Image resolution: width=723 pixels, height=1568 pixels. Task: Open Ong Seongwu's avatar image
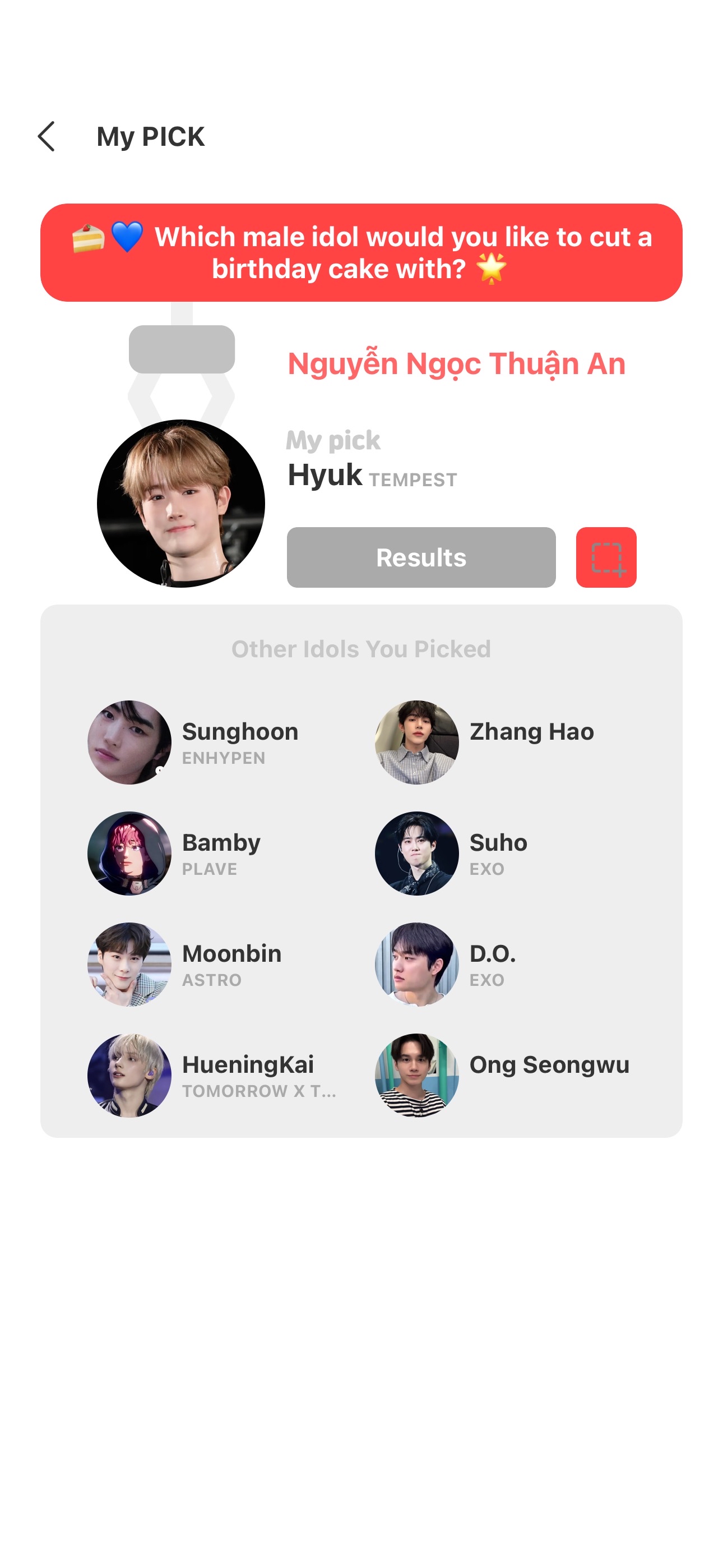[x=417, y=1075]
